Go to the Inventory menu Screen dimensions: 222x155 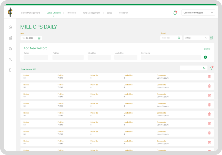click(x=72, y=13)
